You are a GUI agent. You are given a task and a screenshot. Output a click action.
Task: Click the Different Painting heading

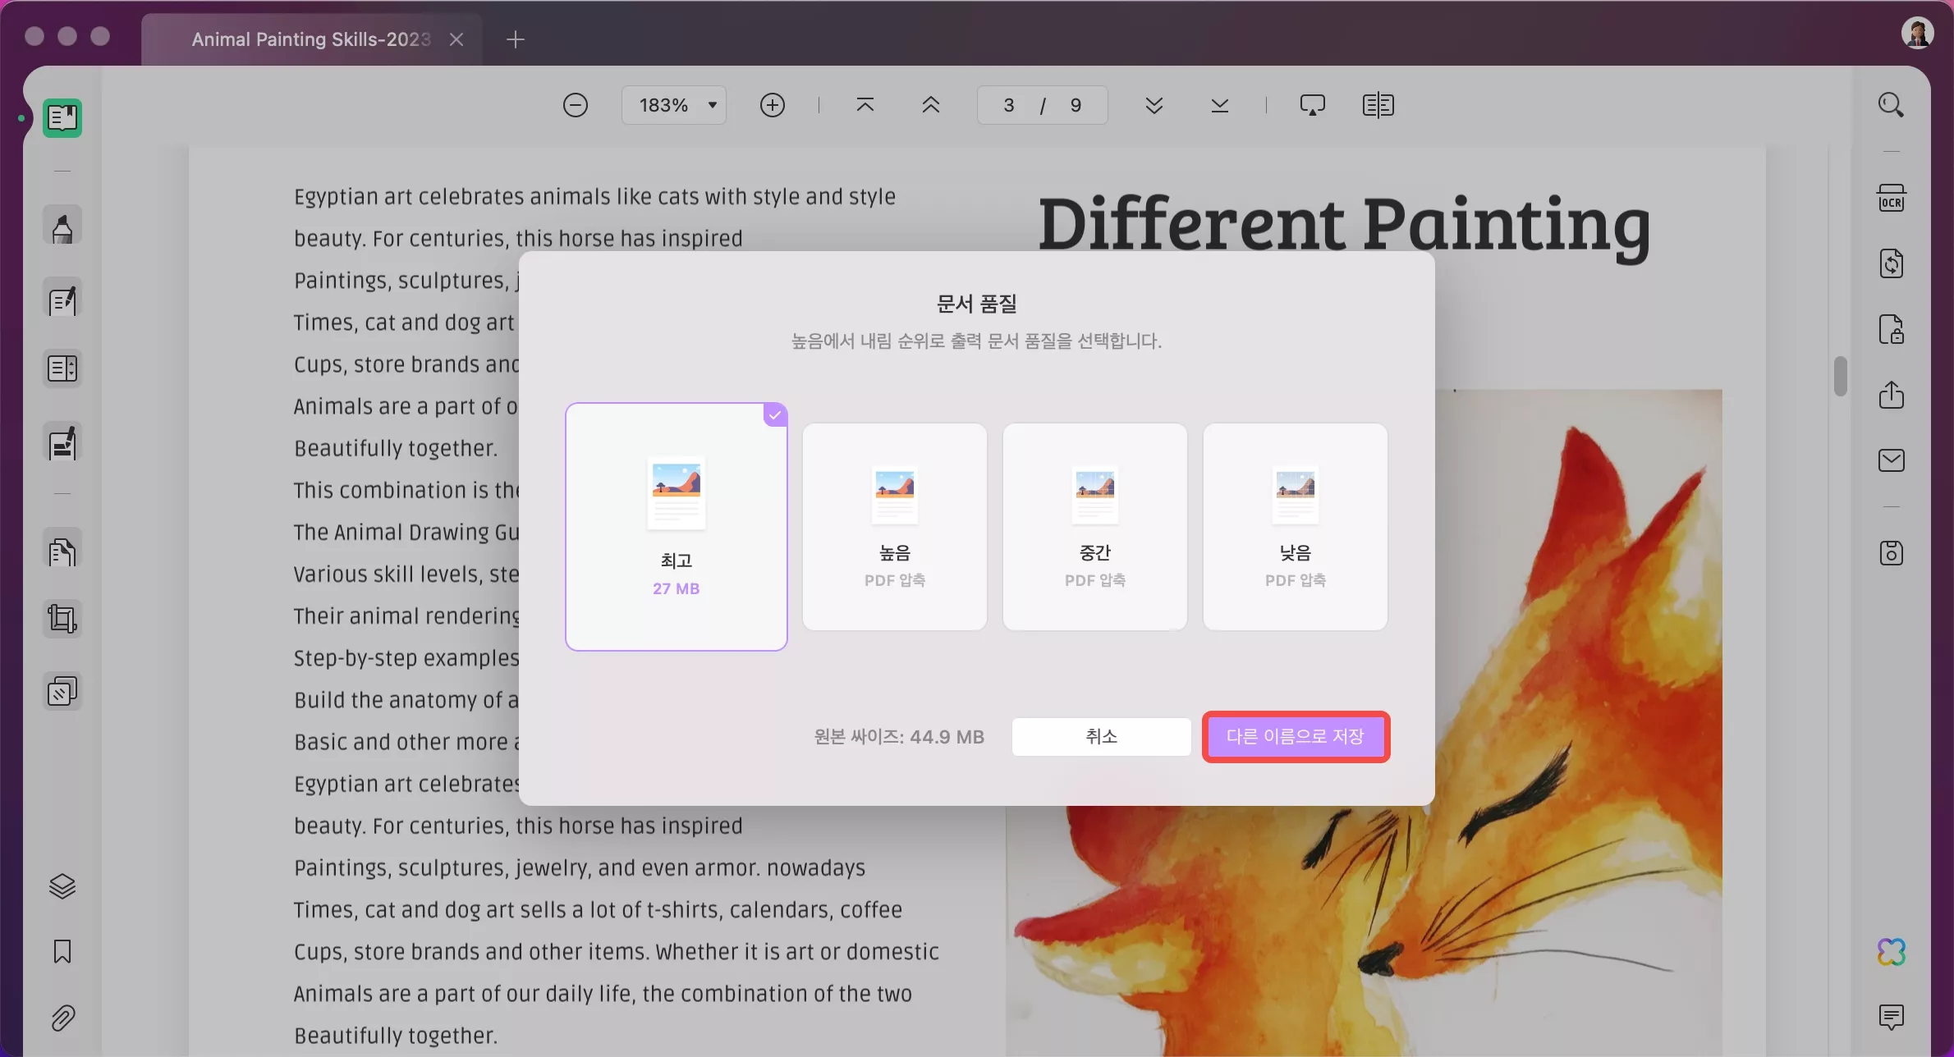1344,224
